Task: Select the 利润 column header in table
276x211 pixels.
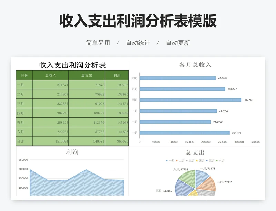Action: tap(117, 75)
